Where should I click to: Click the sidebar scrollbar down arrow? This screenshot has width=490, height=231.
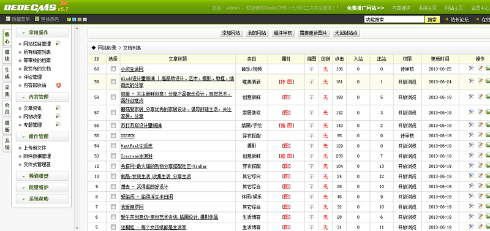point(77,228)
